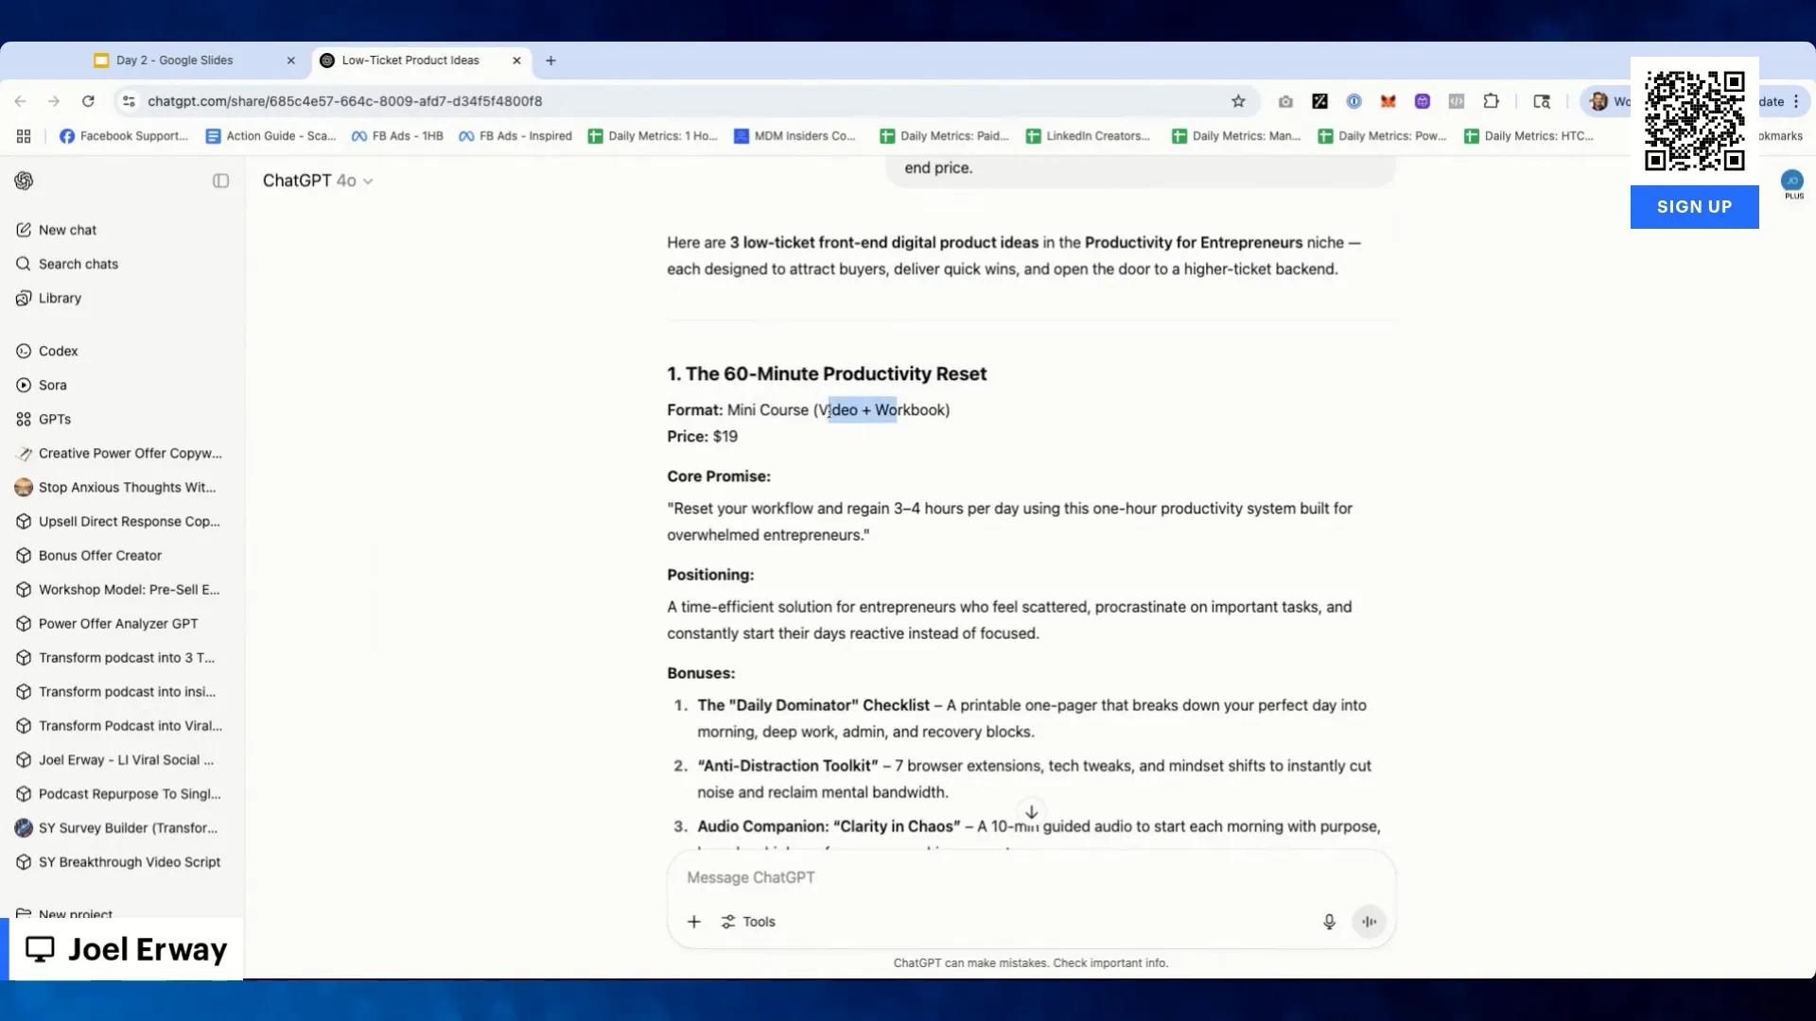Screen dimensions: 1816x1021
Task: Toggle the sidebar collapse icon
Action: (220, 181)
